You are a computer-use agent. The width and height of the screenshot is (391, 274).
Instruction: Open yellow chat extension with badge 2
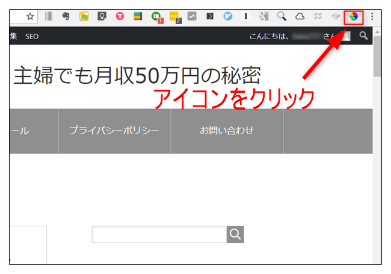click(x=175, y=17)
